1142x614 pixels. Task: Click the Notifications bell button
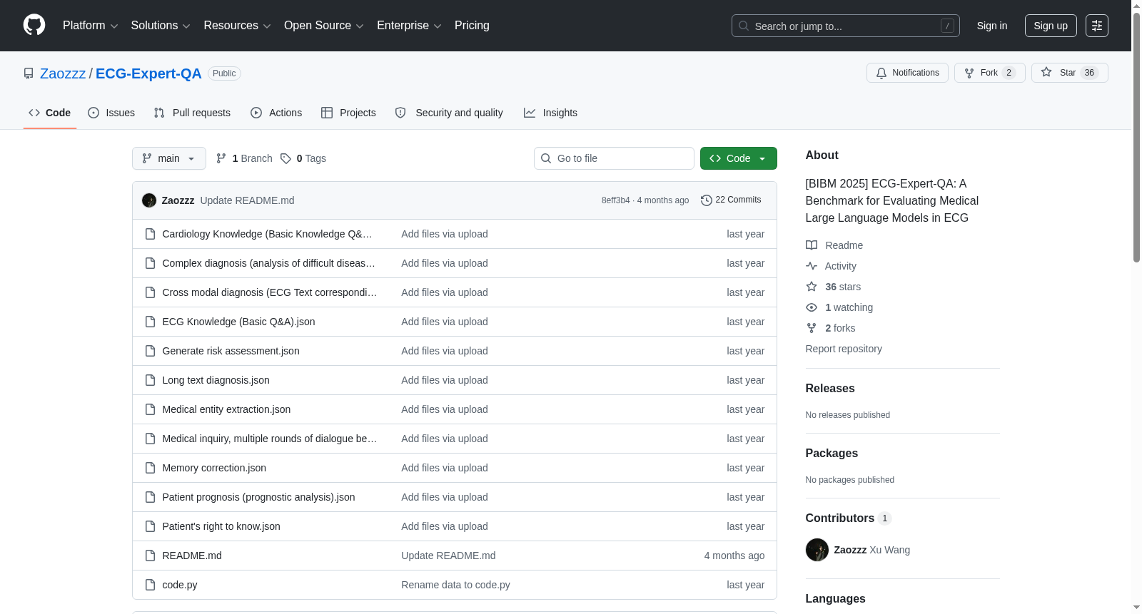[907, 73]
